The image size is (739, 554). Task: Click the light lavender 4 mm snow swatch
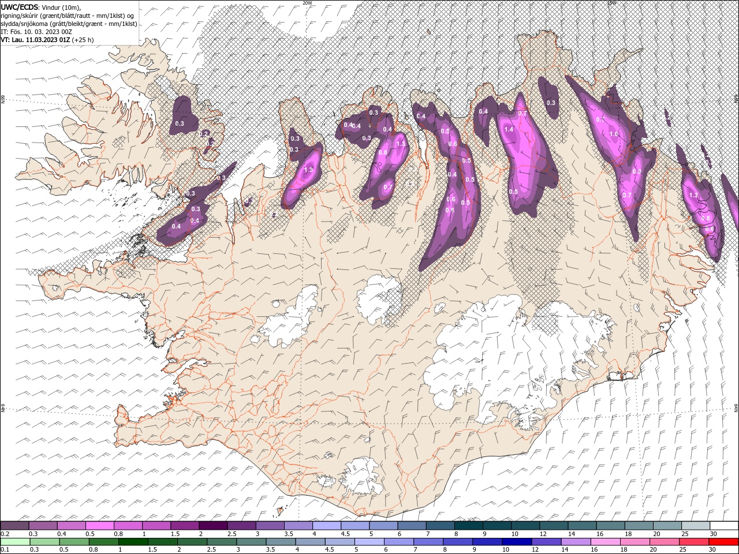(327, 526)
